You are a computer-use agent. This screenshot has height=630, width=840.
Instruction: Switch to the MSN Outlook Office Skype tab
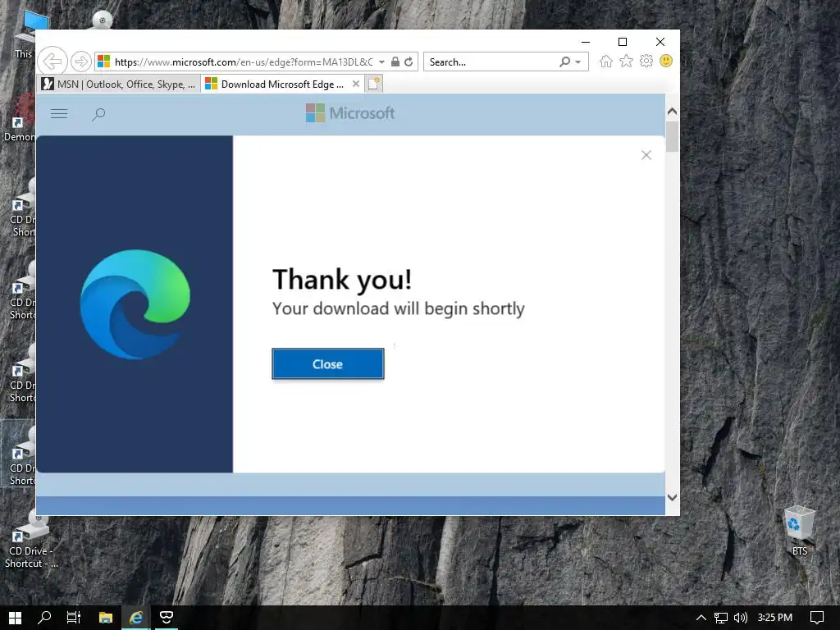(x=120, y=84)
